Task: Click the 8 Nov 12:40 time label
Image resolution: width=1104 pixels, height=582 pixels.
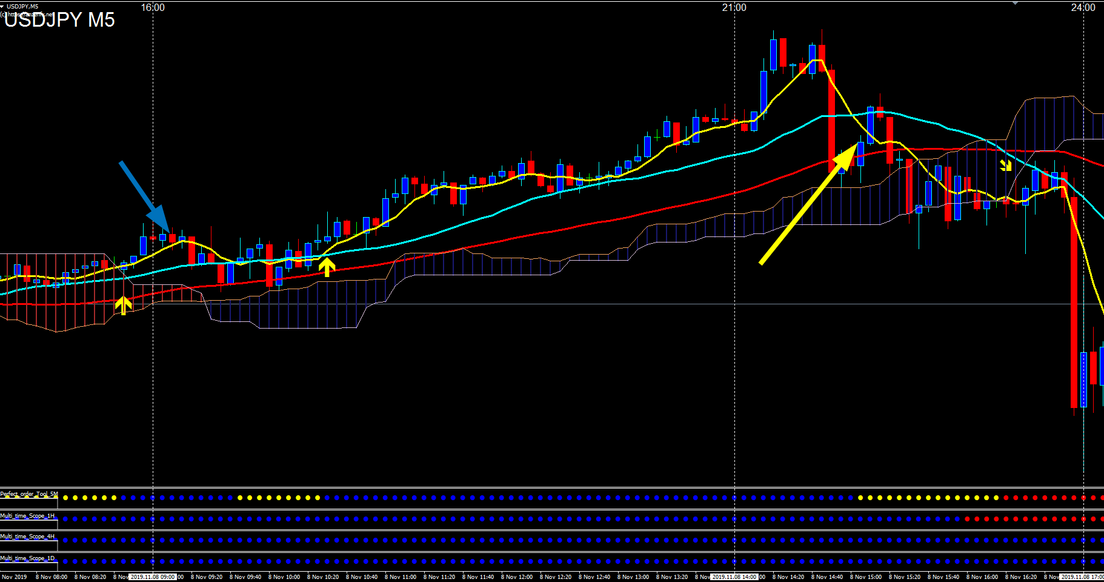Action: pos(594,577)
